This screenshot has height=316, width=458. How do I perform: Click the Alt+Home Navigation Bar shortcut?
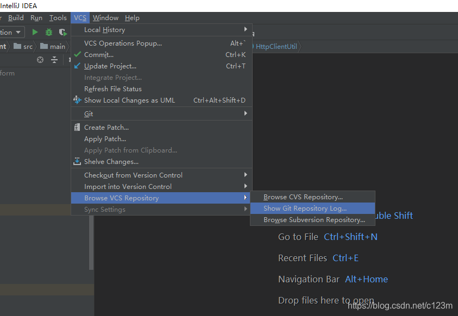(366, 279)
